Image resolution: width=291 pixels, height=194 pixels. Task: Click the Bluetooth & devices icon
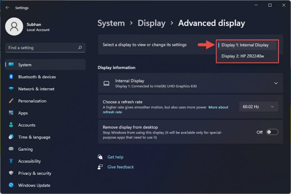tap(11, 77)
